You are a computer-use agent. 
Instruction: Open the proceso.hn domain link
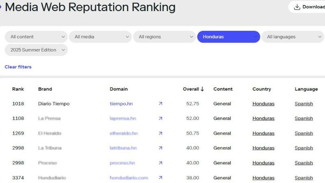click(122, 163)
